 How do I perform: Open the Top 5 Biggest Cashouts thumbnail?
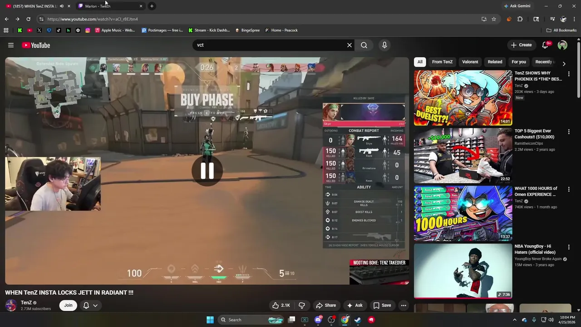pyautogui.click(x=463, y=155)
